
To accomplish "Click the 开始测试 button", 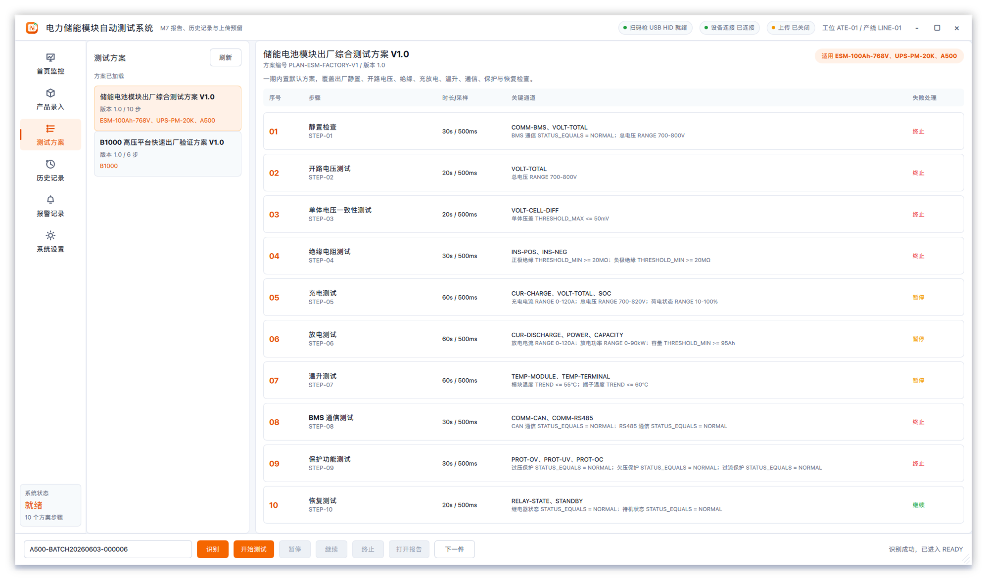I will [254, 549].
